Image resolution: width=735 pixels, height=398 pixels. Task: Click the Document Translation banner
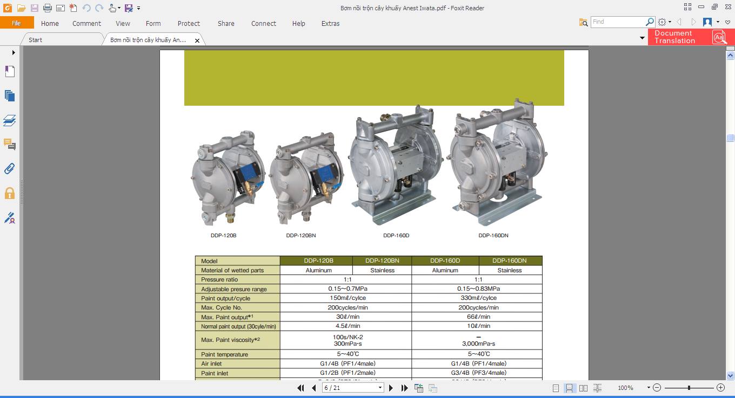pos(691,37)
